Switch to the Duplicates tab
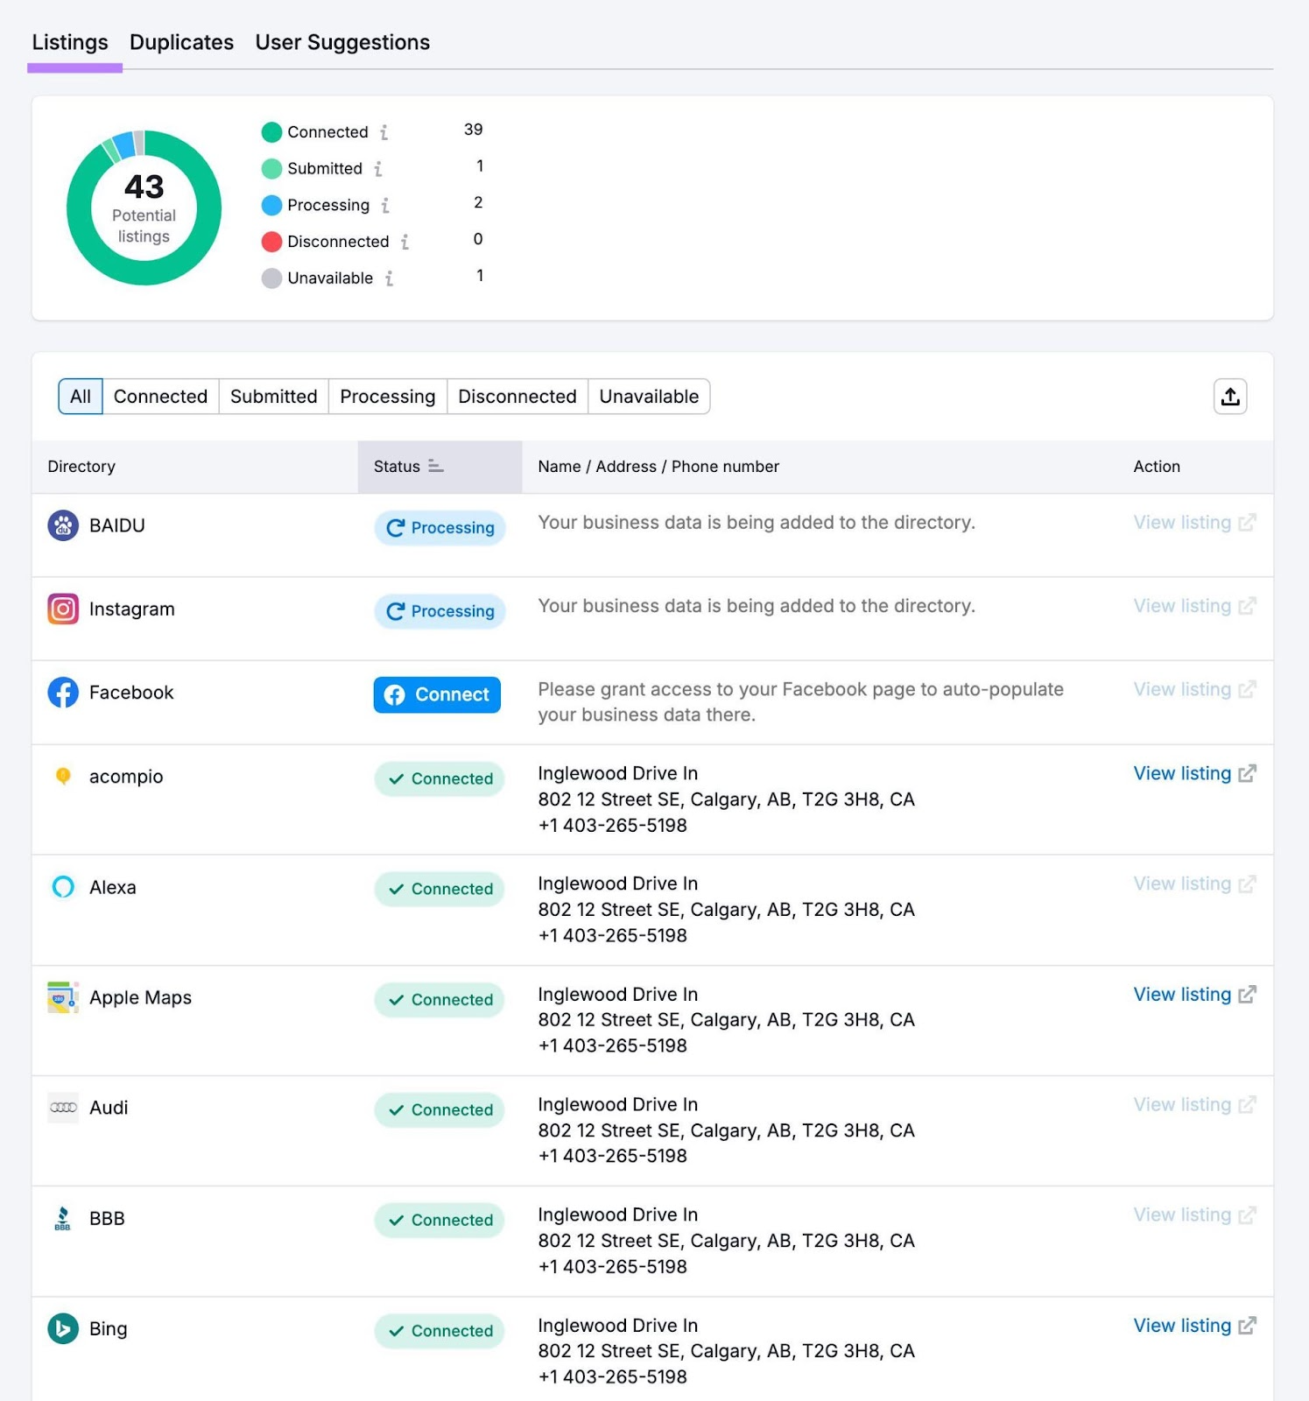Image resolution: width=1309 pixels, height=1401 pixels. (x=181, y=42)
